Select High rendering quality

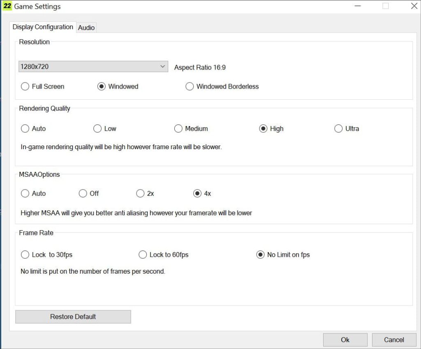(x=263, y=129)
